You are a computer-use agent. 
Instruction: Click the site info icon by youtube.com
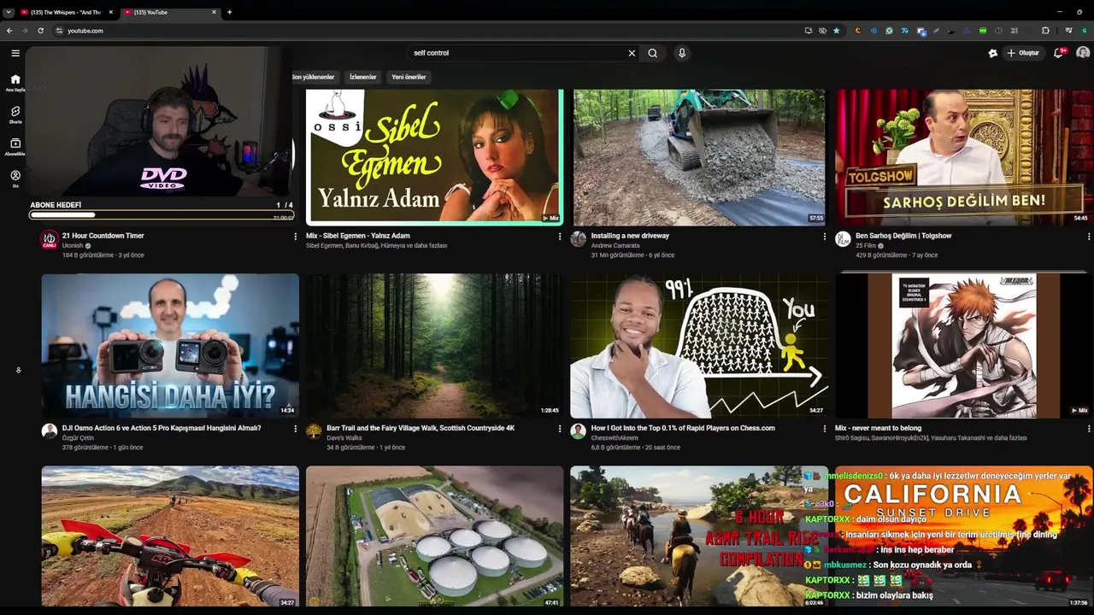click(x=59, y=31)
